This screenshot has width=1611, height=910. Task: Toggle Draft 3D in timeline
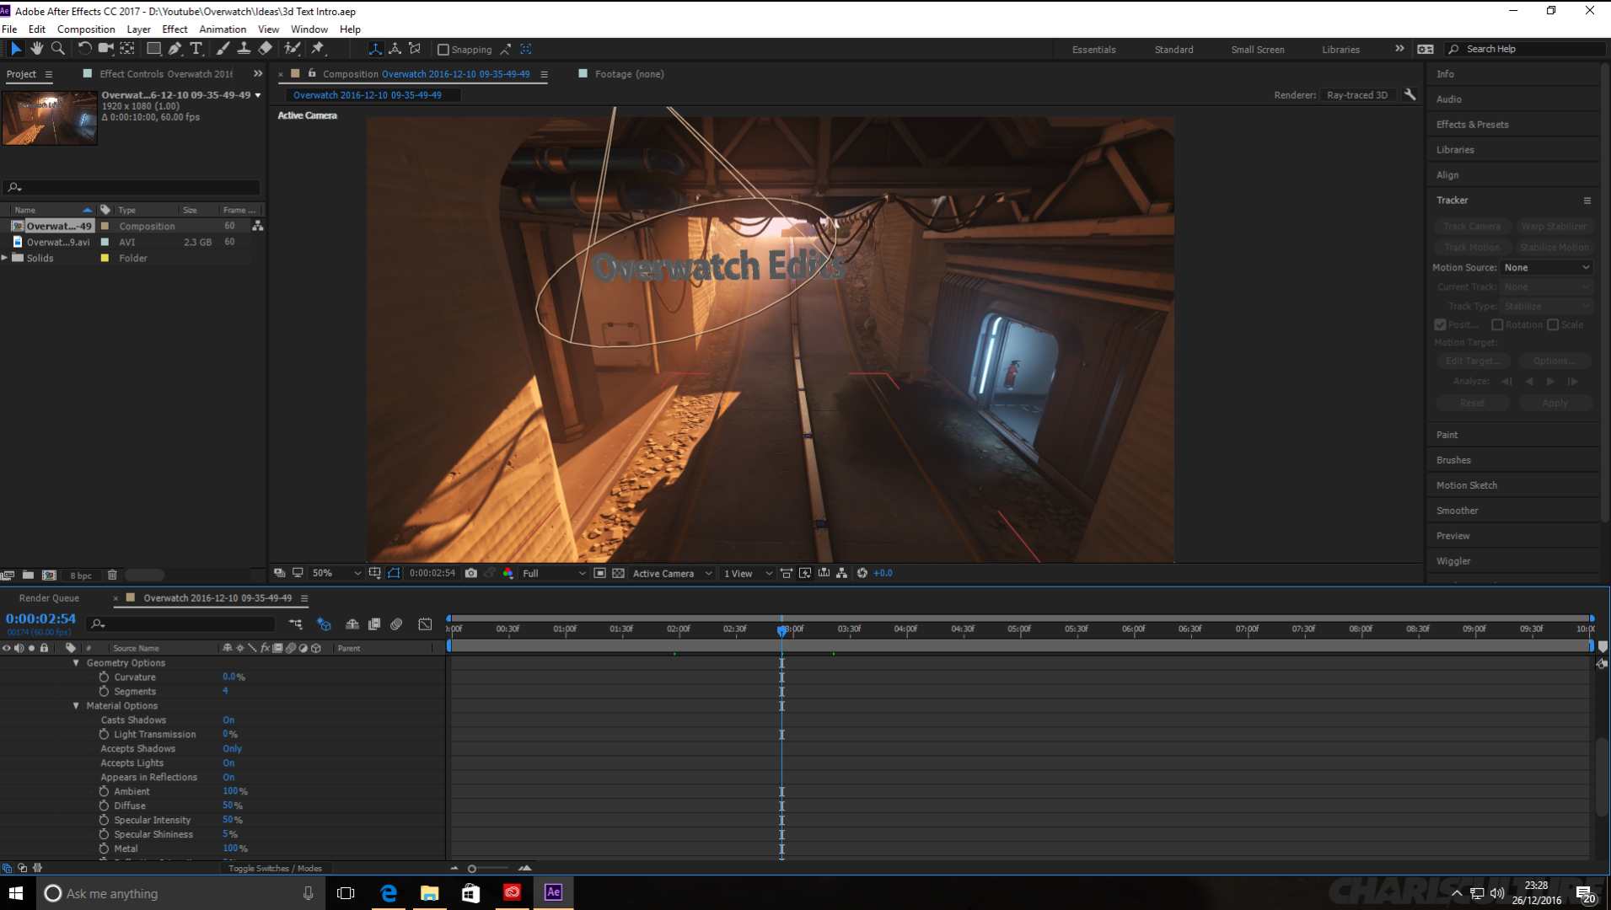point(324,624)
